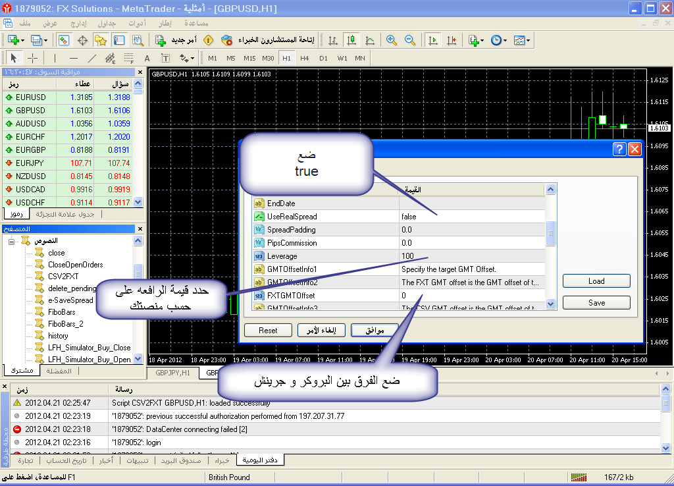The image size is (674, 486).
Task: Toggle auto scroll chart icon
Action: (x=433, y=40)
